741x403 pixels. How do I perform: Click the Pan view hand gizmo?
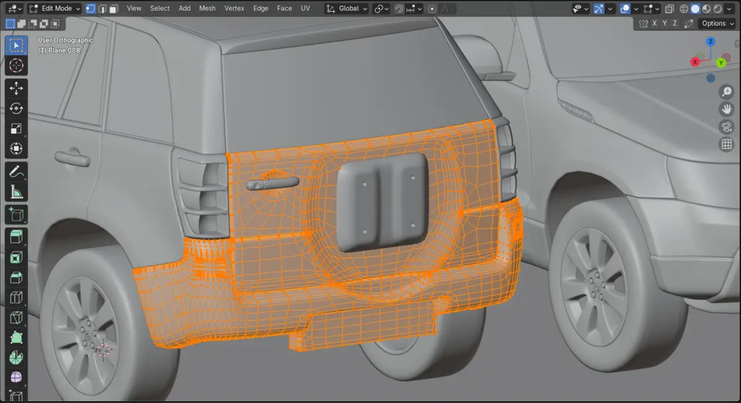click(x=727, y=109)
